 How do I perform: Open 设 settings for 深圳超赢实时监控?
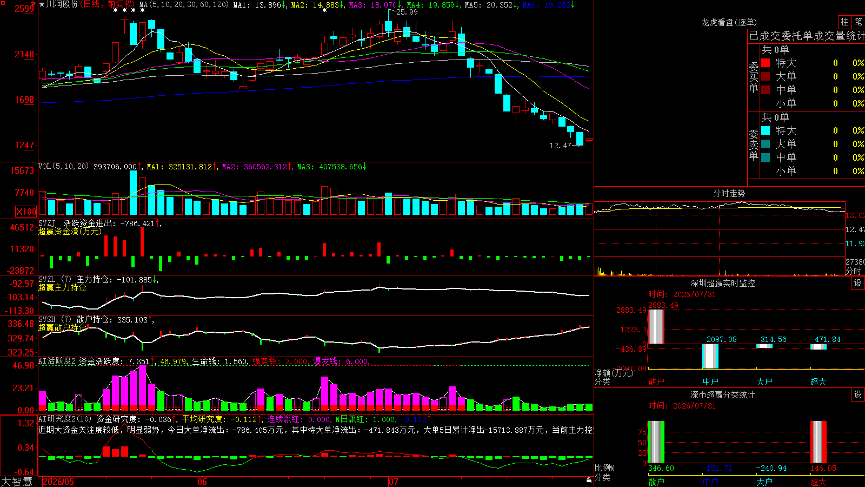coord(858,283)
